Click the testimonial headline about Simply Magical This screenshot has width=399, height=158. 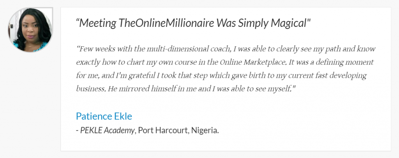coord(193,23)
